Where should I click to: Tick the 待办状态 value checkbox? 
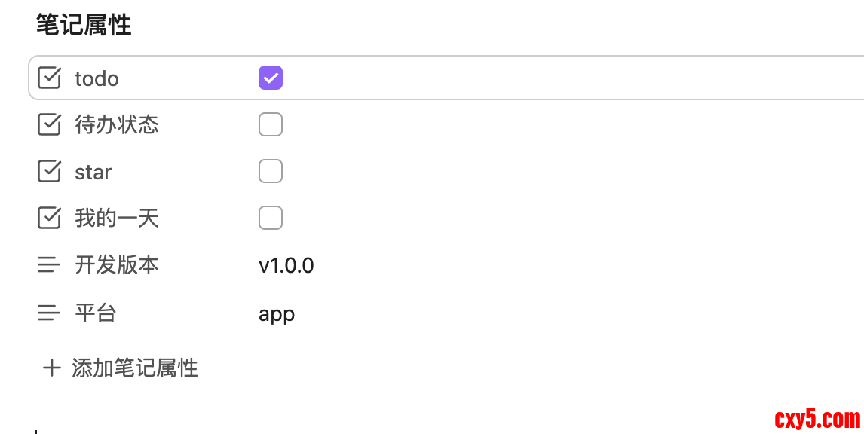pos(271,124)
